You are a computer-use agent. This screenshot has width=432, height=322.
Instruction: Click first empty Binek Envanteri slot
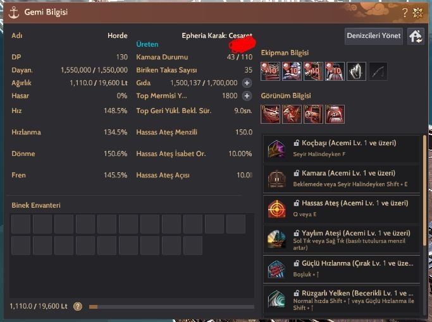(21, 224)
